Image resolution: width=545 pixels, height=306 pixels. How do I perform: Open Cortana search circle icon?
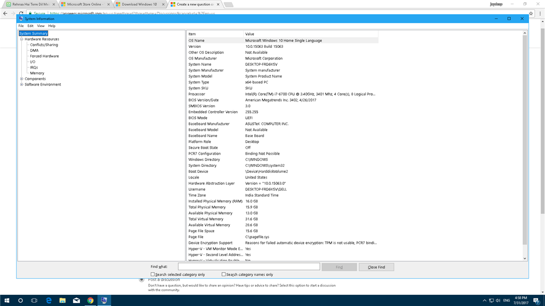pos(21,301)
